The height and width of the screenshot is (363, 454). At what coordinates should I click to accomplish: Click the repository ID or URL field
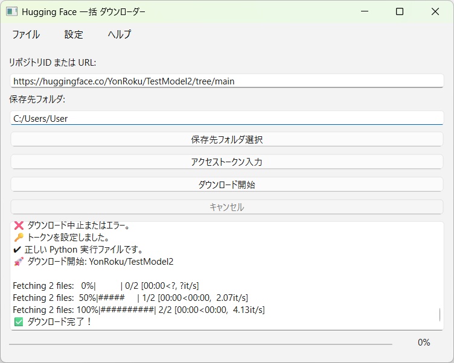[227, 81]
